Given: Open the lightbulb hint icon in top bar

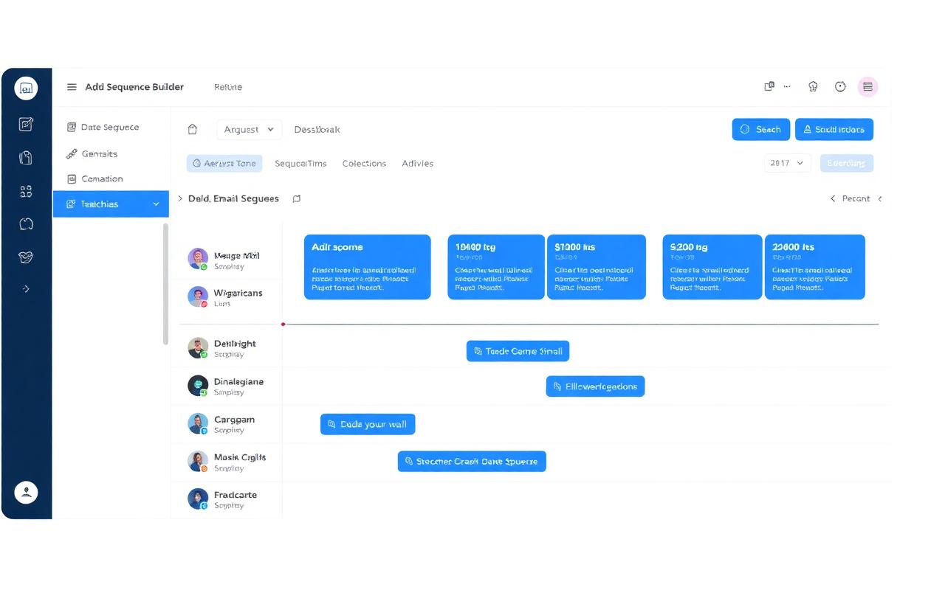Looking at the screenshot, I should pos(813,86).
